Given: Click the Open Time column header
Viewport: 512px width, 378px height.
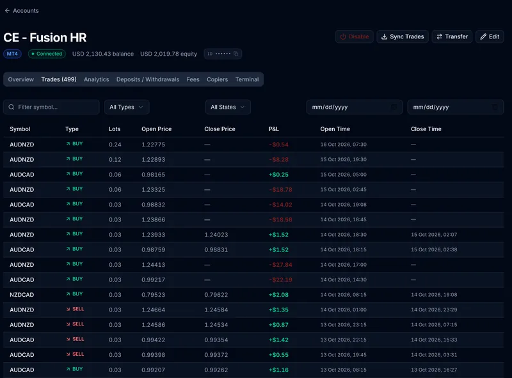Looking at the screenshot, I should tap(335, 129).
